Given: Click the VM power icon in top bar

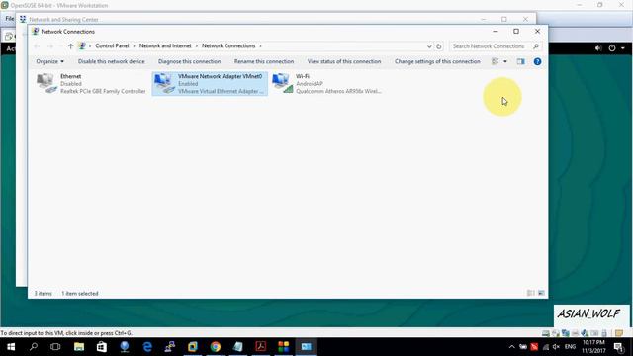Looking at the screenshot, I should [612, 48].
